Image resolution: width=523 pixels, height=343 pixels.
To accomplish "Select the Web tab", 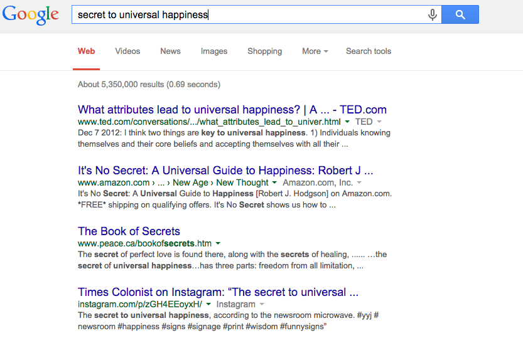I will click(87, 51).
